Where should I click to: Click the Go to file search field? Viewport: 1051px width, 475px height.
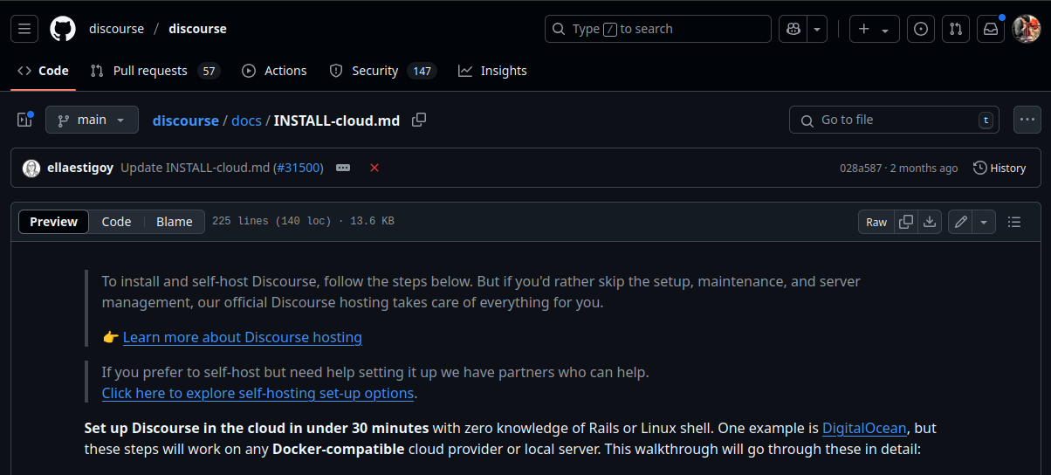tap(892, 120)
